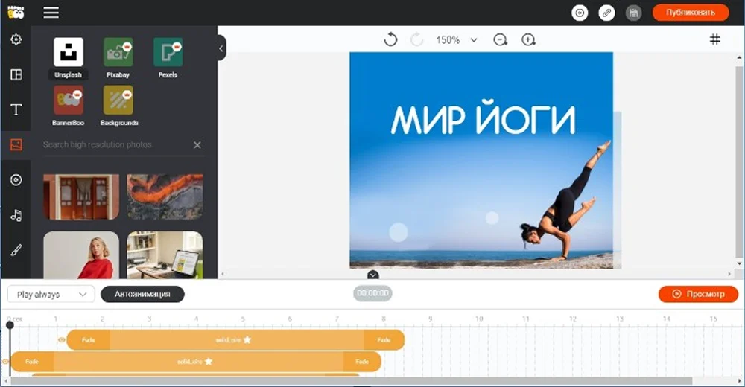Click ending Fade of track starting at 0 sec
Image resolution: width=745 pixels, height=387 pixels.
click(x=362, y=362)
